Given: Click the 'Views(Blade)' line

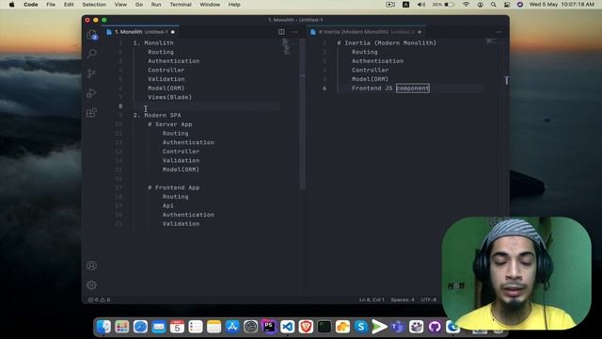Looking at the screenshot, I should [169, 97].
